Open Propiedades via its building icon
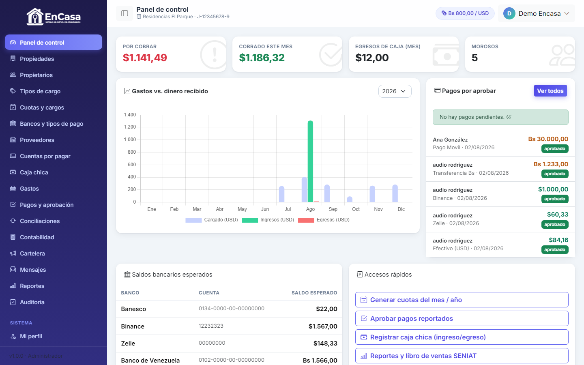The image size is (584, 365). pyautogui.click(x=13, y=59)
